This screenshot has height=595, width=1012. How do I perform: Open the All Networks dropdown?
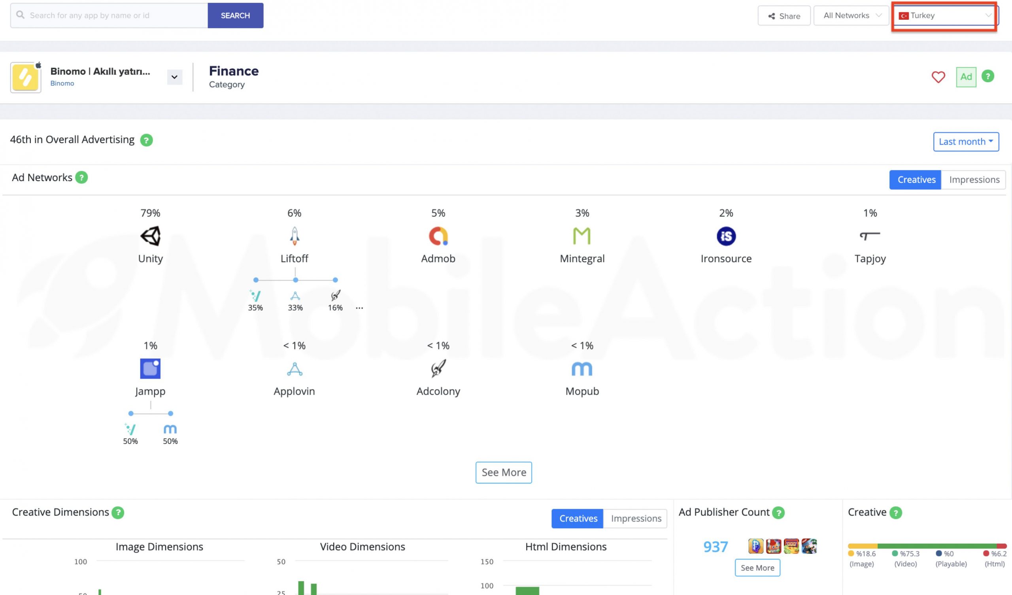pyautogui.click(x=851, y=16)
